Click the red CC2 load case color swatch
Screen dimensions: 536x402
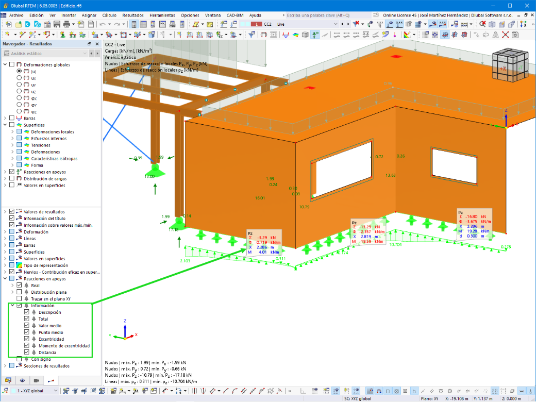[x=256, y=24]
